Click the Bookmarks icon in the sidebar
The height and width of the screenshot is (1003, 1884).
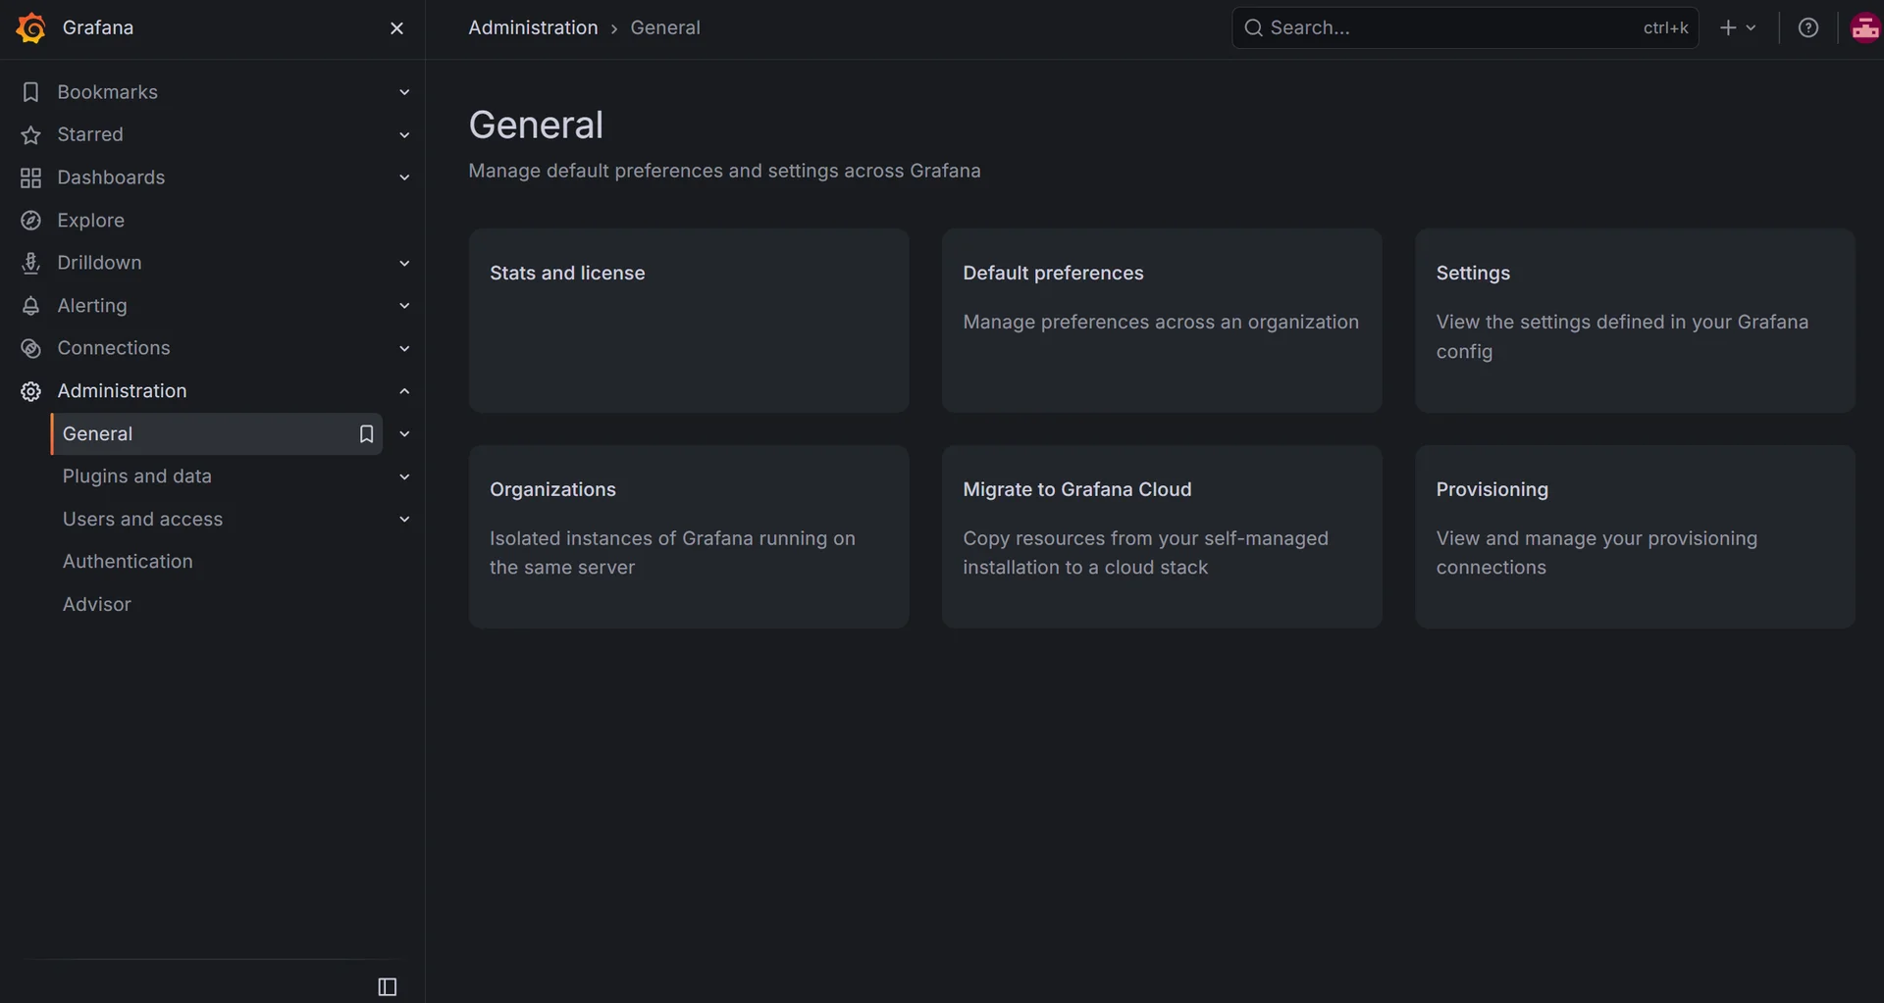pos(30,92)
